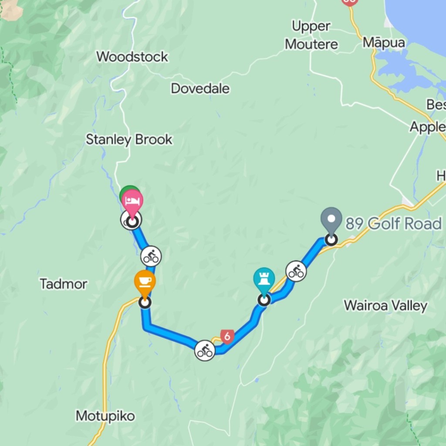Click the cyclist icon below hotel pin
446x446 pixels.
[151, 256]
